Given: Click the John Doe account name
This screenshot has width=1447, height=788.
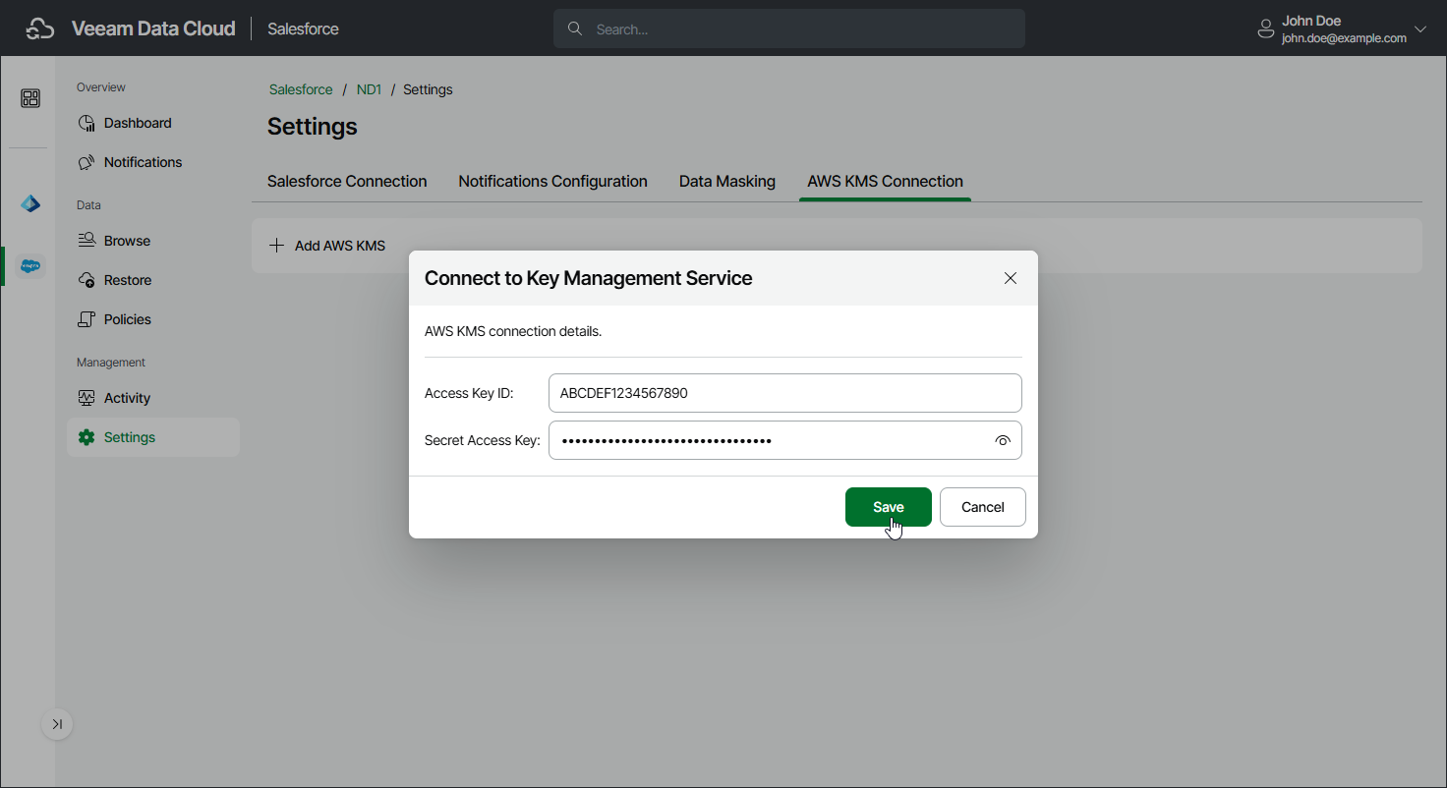Looking at the screenshot, I should [x=1311, y=21].
